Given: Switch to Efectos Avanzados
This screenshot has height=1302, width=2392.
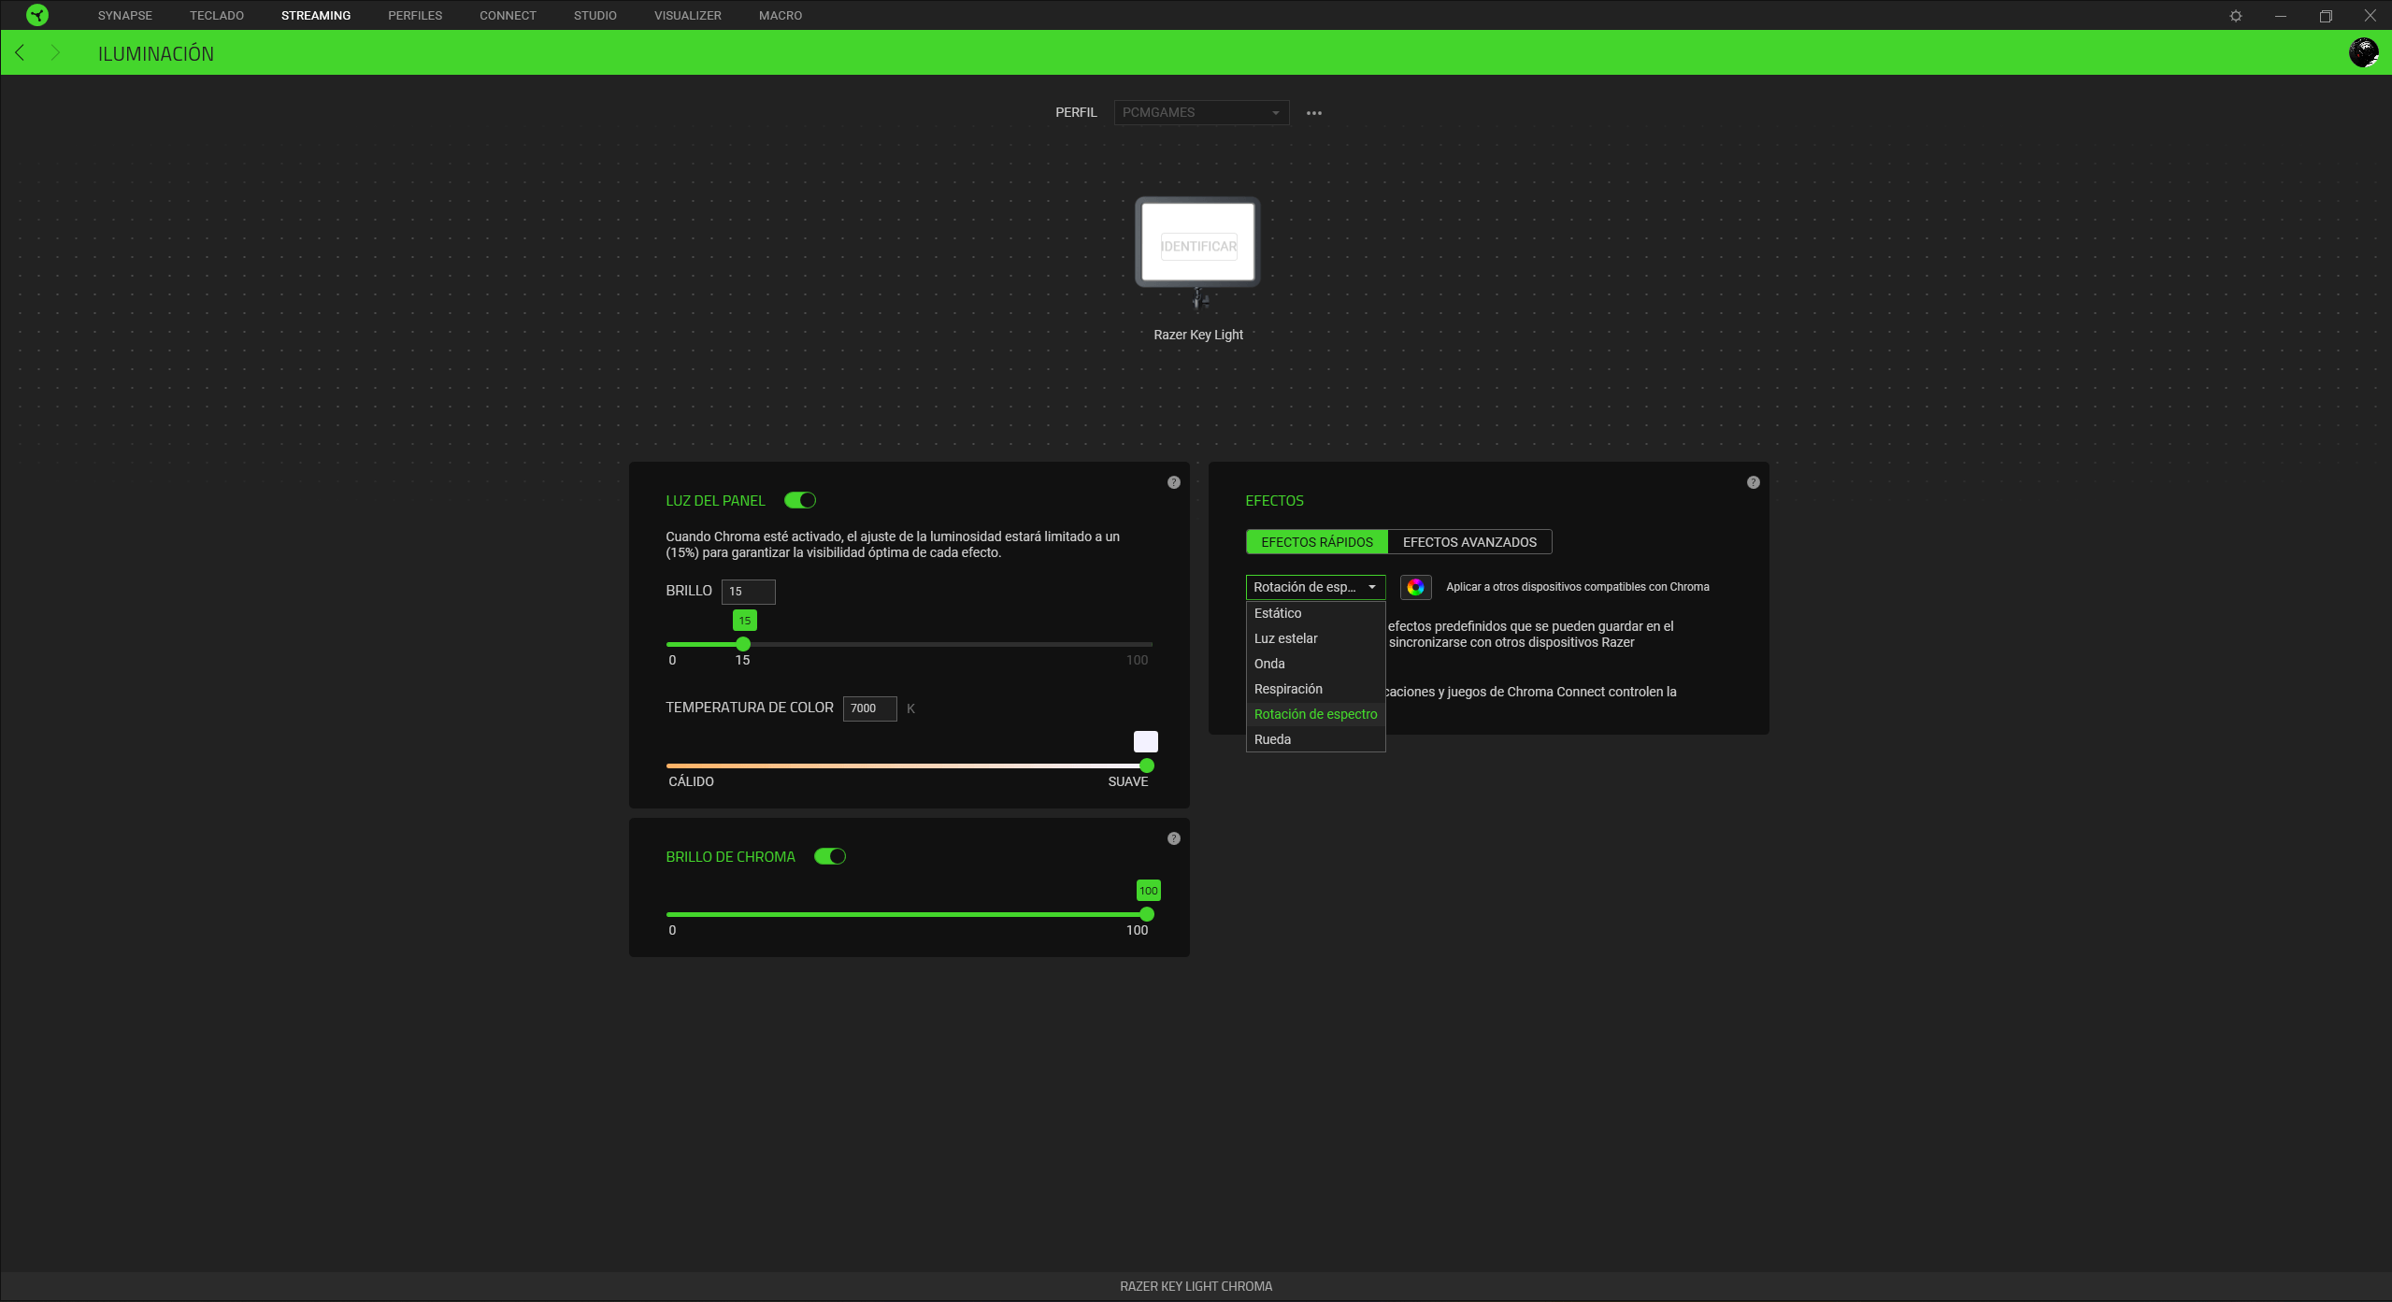Looking at the screenshot, I should click(x=1469, y=542).
